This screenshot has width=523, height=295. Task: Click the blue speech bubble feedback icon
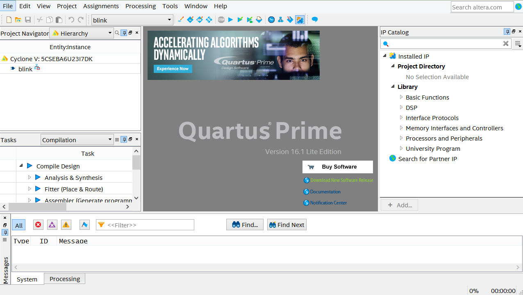(x=315, y=20)
